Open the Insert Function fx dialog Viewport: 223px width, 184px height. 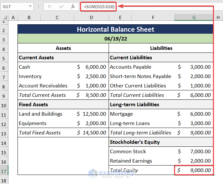click(73, 6)
